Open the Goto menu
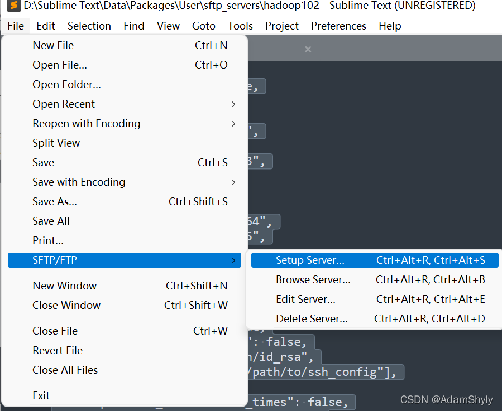 [204, 26]
